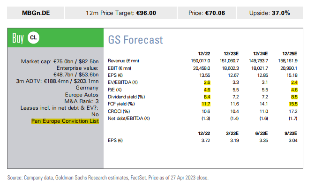Click the 12/25E annual column header

click(290, 53)
